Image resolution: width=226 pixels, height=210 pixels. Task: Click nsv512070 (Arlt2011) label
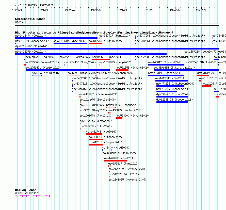124,174
